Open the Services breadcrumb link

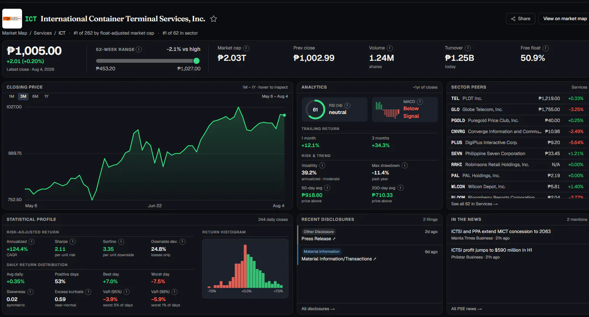coord(43,33)
